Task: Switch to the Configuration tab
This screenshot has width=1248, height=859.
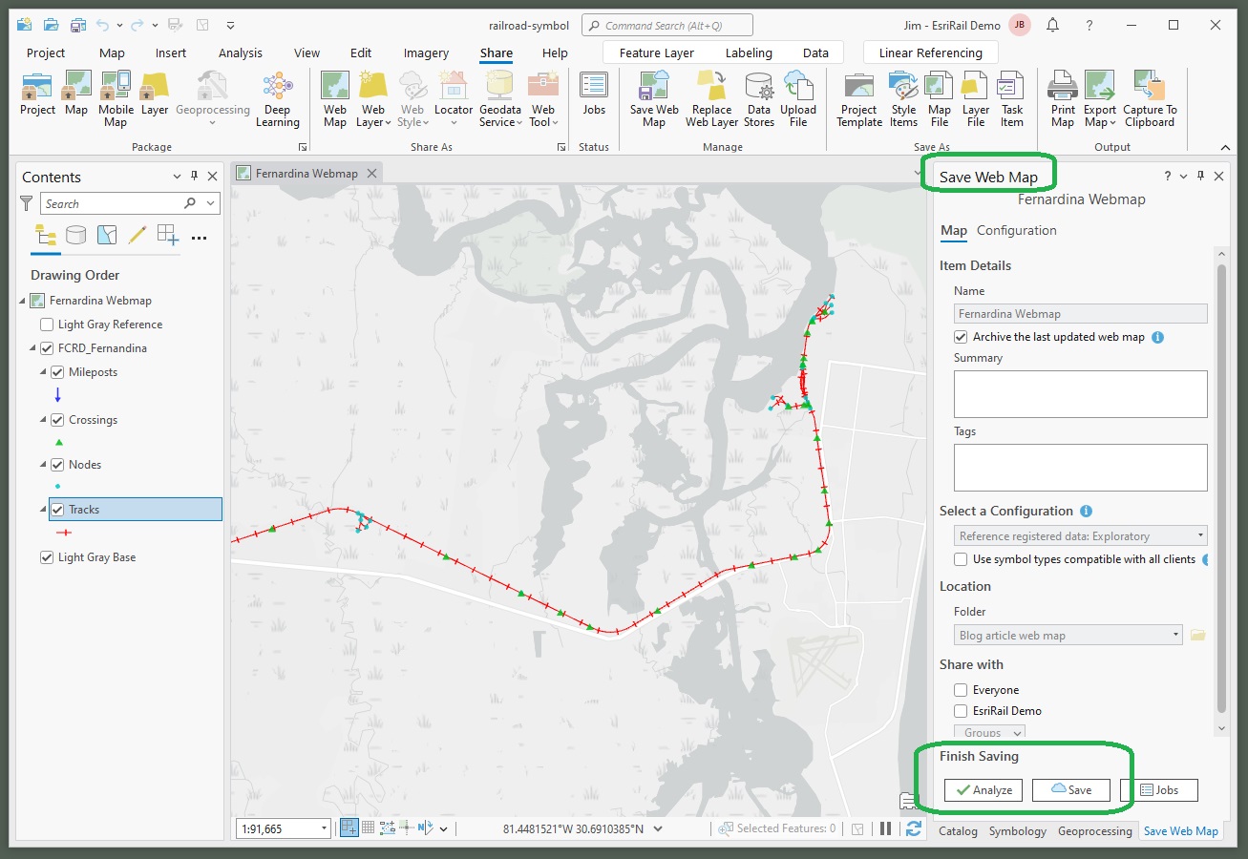Action: click(1016, 230)
